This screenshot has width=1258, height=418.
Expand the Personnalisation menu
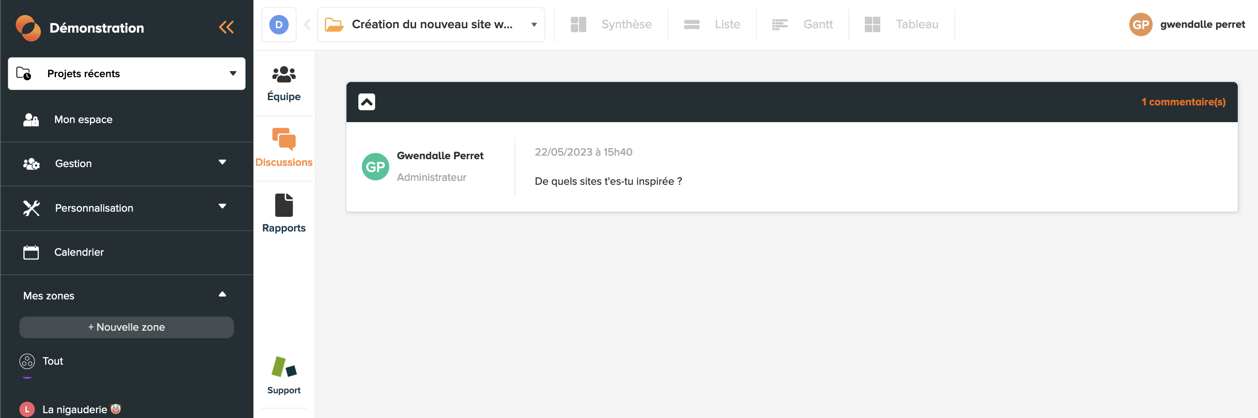pyautogui.click(x=222, y=206)
